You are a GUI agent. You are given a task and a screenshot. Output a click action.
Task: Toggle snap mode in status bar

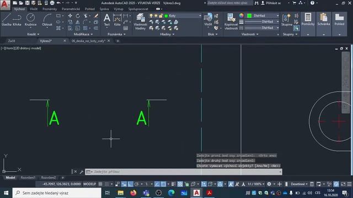pos(106,184)
